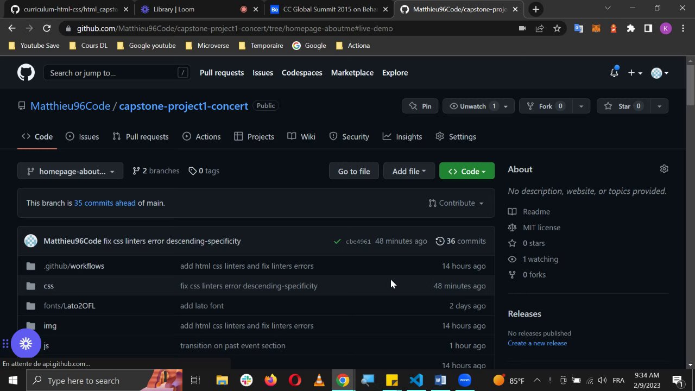Switch to the Issues repo tab

pyautogui.click(x=82, y=137)
